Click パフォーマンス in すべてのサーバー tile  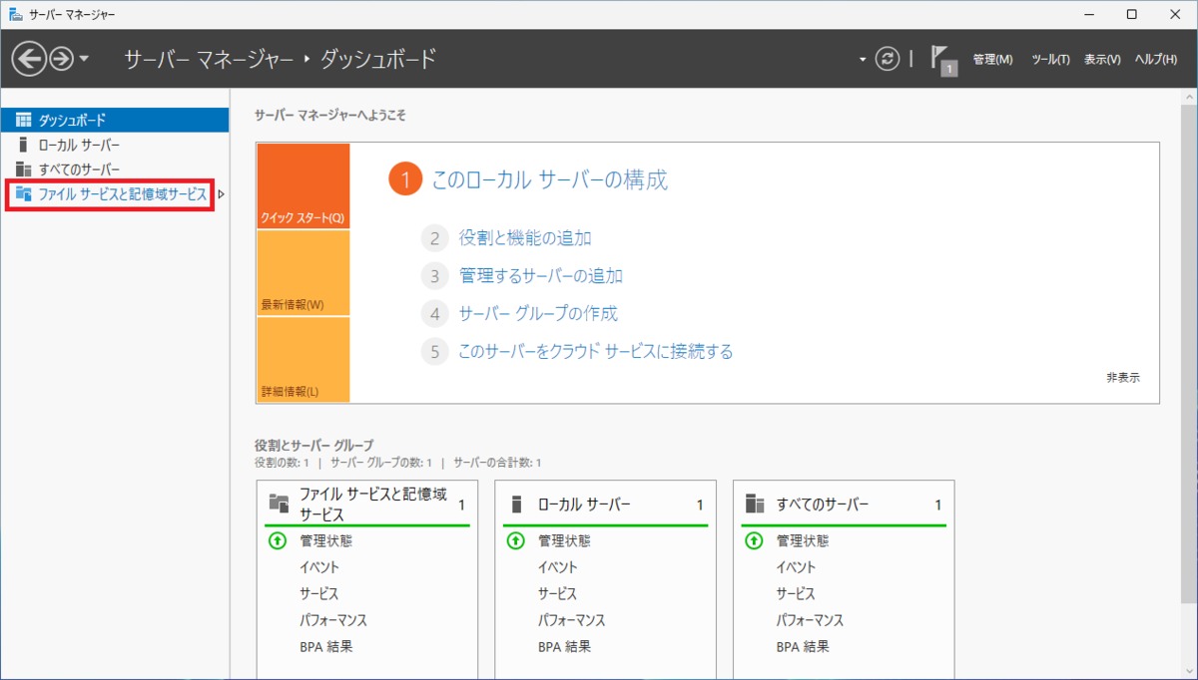coord(811,620)
